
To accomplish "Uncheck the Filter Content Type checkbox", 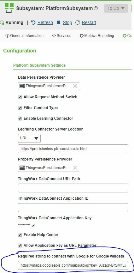I will [20, 108].
